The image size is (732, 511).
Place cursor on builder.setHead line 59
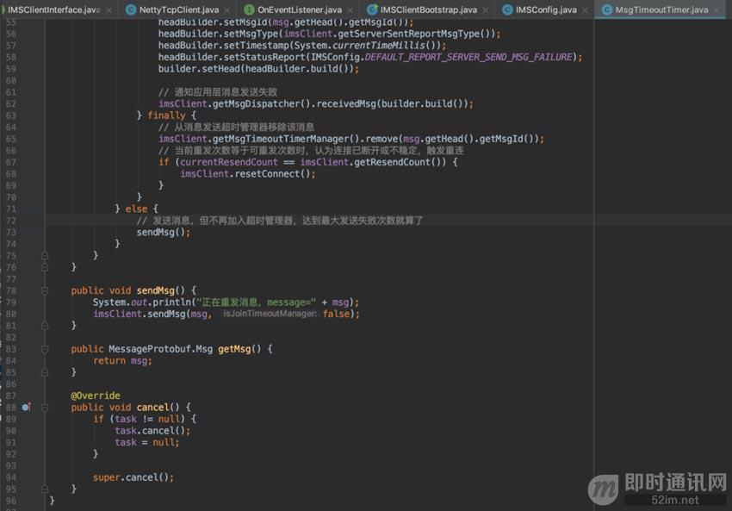pos(258,69)
